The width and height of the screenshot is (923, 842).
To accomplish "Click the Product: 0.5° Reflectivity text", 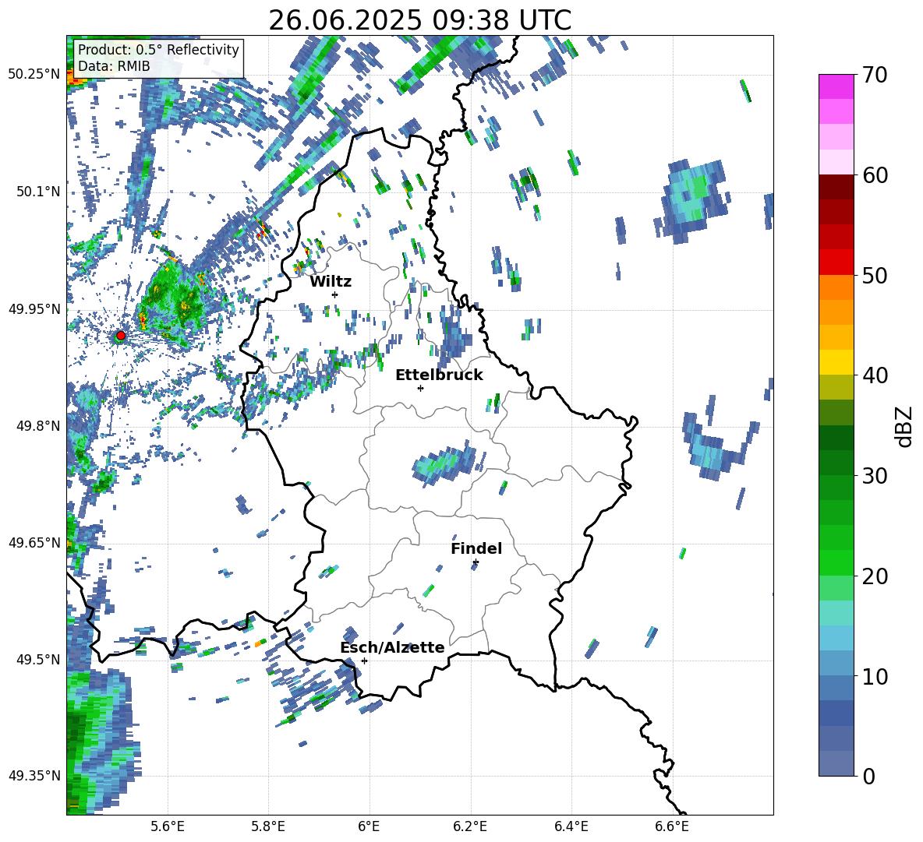I will click(x=158, y=49).
